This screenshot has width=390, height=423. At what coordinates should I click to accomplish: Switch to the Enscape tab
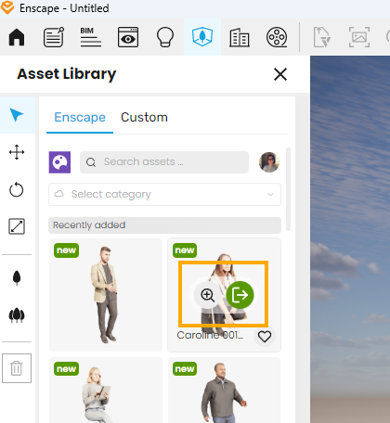[x=80, y=118]
